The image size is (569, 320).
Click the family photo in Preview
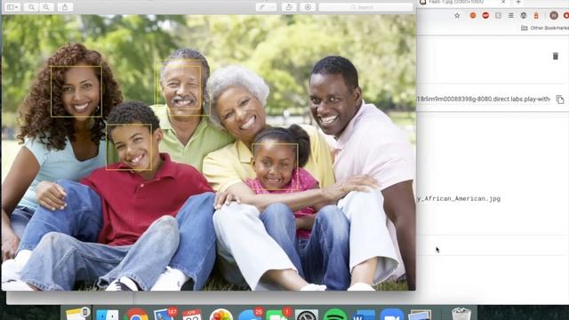[209, 152]
